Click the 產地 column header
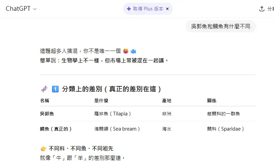 click(x=167, y=101)
